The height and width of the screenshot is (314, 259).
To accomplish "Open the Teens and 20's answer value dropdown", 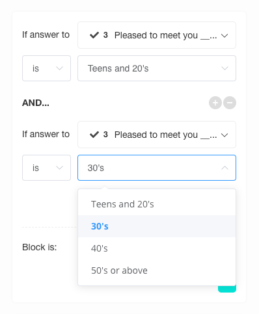I will tap(157, 68).
